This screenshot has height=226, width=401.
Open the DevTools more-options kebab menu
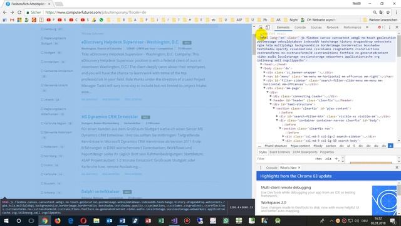[390, 27]
